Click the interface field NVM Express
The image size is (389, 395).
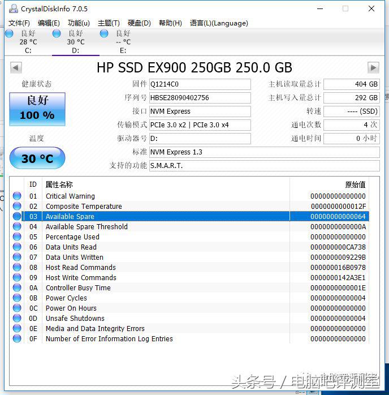[200, 111]
